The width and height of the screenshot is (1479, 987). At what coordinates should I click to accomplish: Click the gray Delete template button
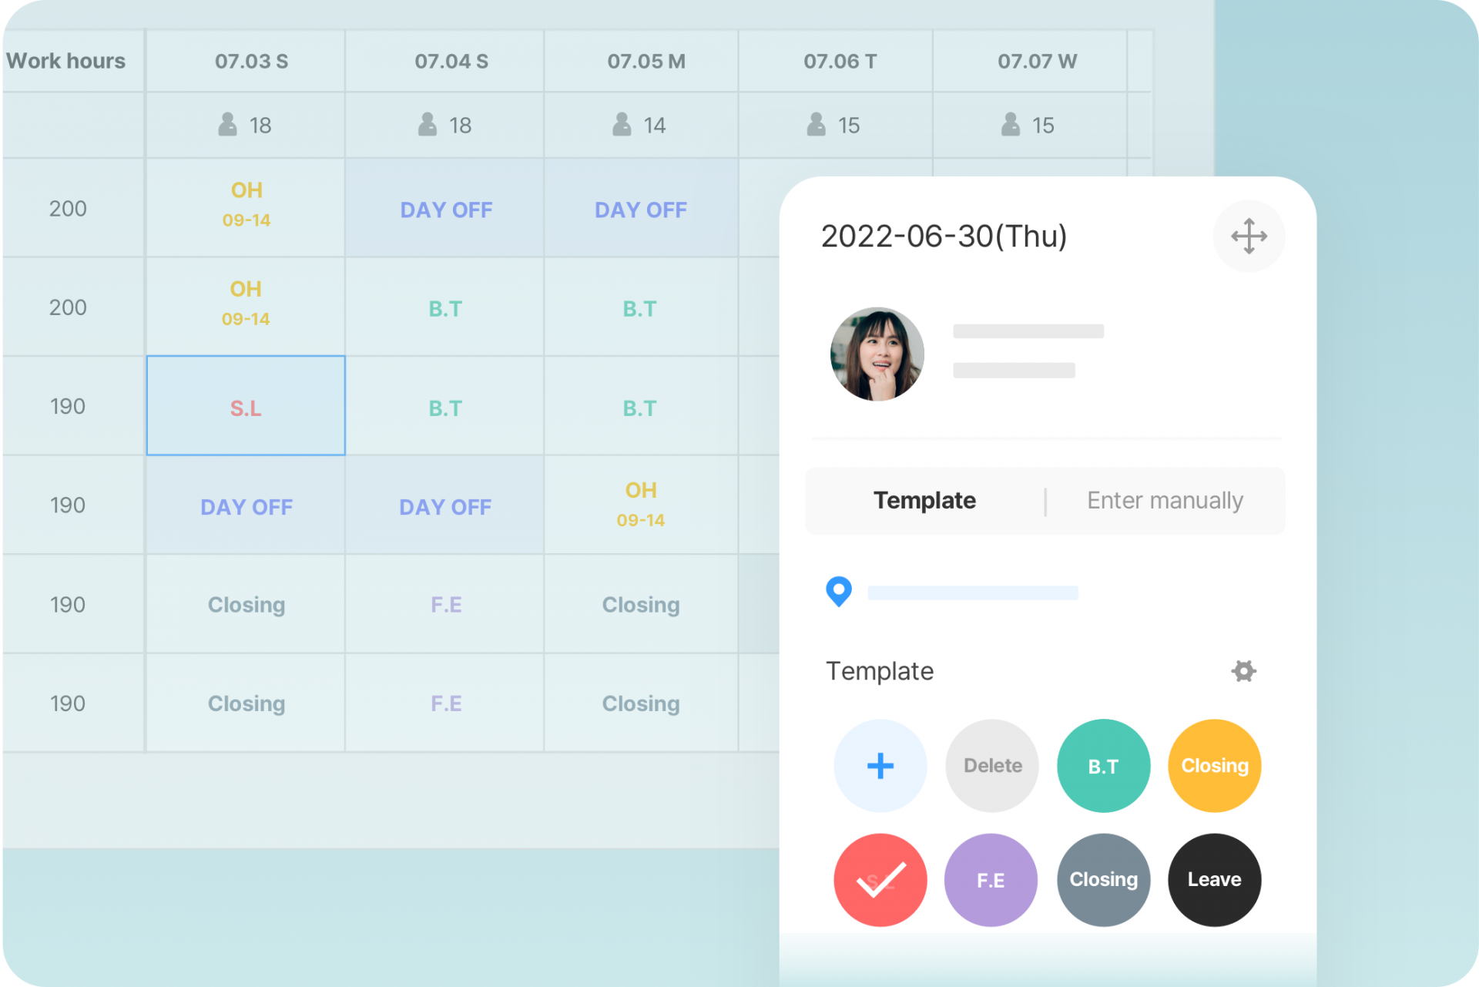(992, 766)
